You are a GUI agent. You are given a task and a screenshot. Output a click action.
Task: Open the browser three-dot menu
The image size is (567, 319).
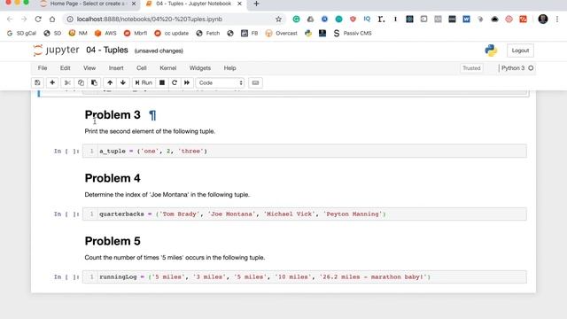click(x=557, y=19)
